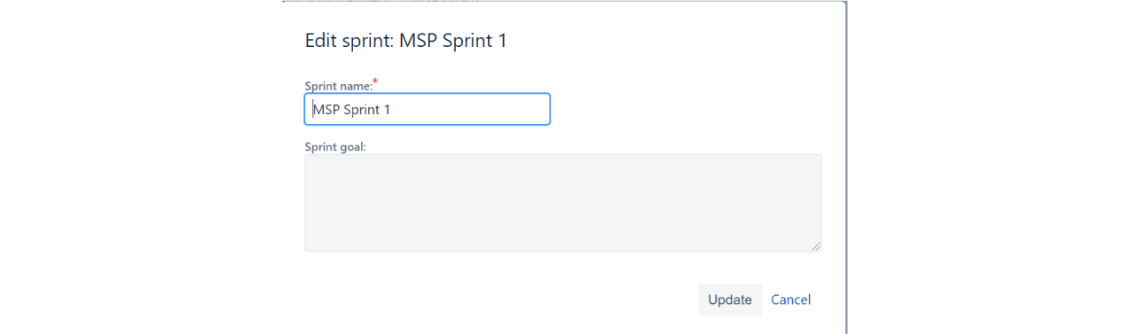This screenshot has width=1130, height=334.
Task: Click the Update button
Action: tap(729, 299)
